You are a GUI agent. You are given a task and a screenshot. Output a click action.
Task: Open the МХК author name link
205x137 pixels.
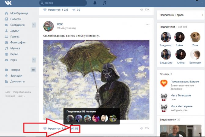click(x=60, y=24)
